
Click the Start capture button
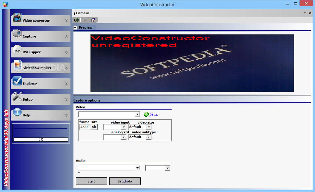91,181
